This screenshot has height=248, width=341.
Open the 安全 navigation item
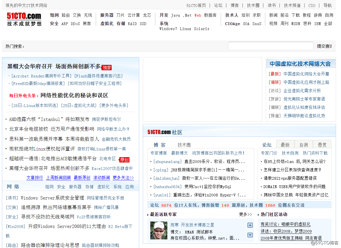(54, 23)
